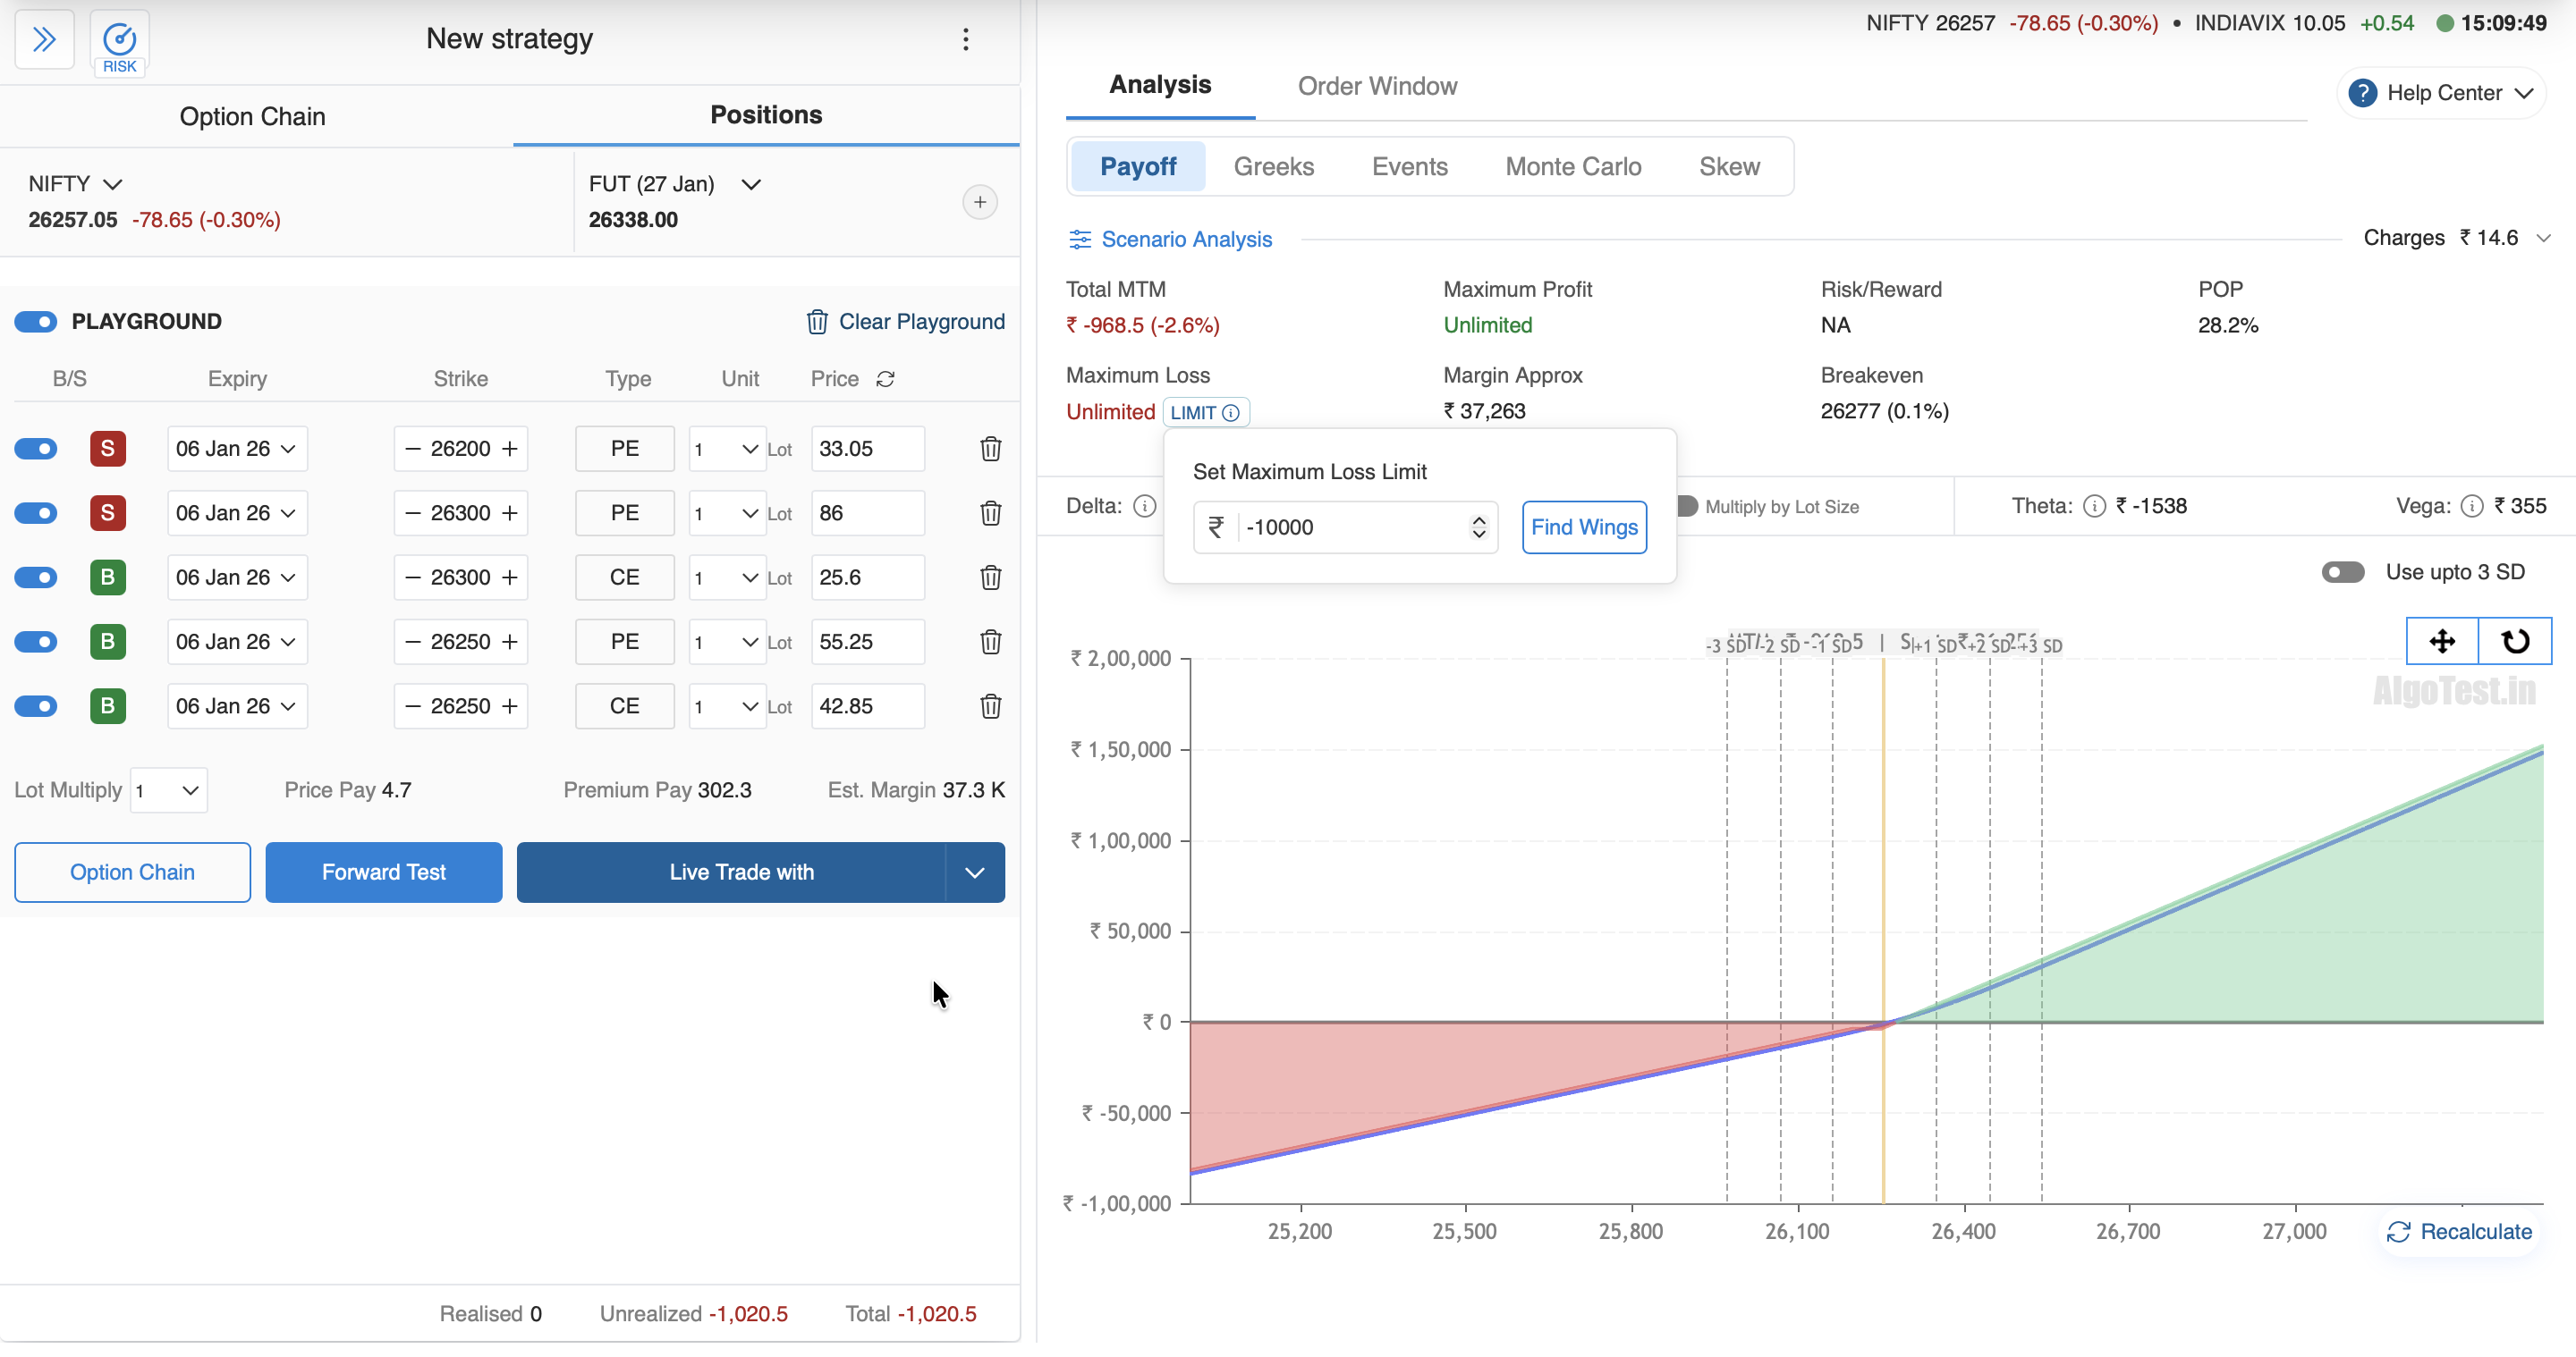Click the Theta info icon

point(2093,507)
